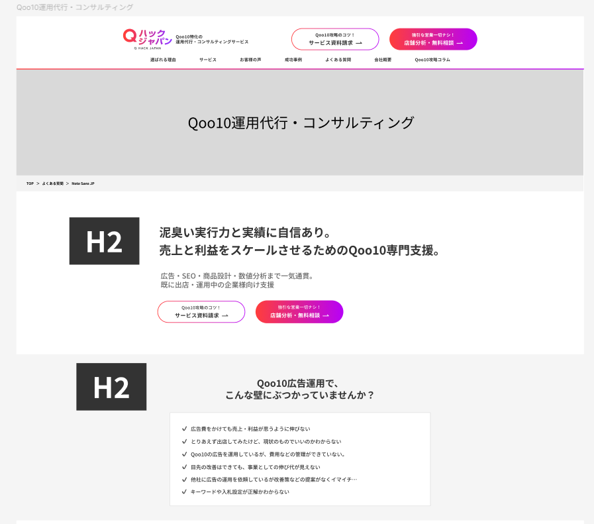This screenshot has width=594, height=524.
Task: Open 選ばれる理由 in the navigation menu
Action: tap(163, 60)
